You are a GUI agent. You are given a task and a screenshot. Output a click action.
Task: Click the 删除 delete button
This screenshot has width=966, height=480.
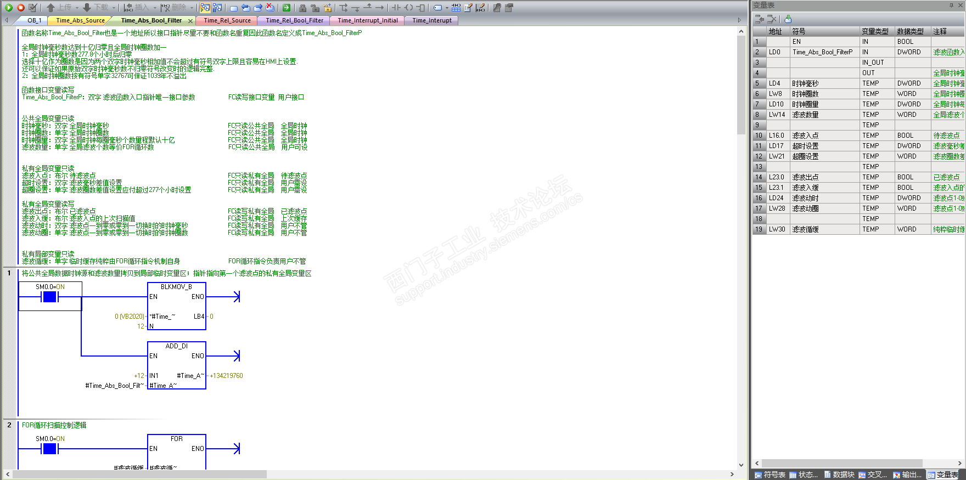pyautogui.click(x=173, y=8)
